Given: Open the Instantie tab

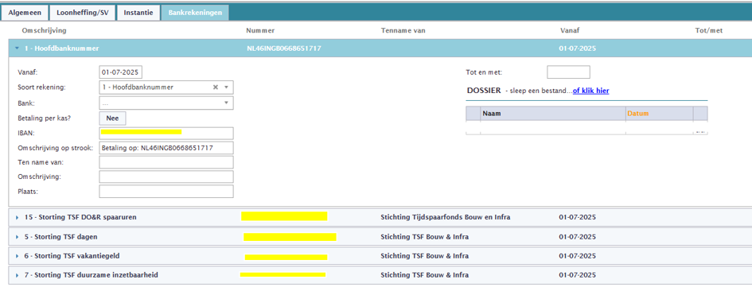Looking at the screenshot, I should coord(138,13).
